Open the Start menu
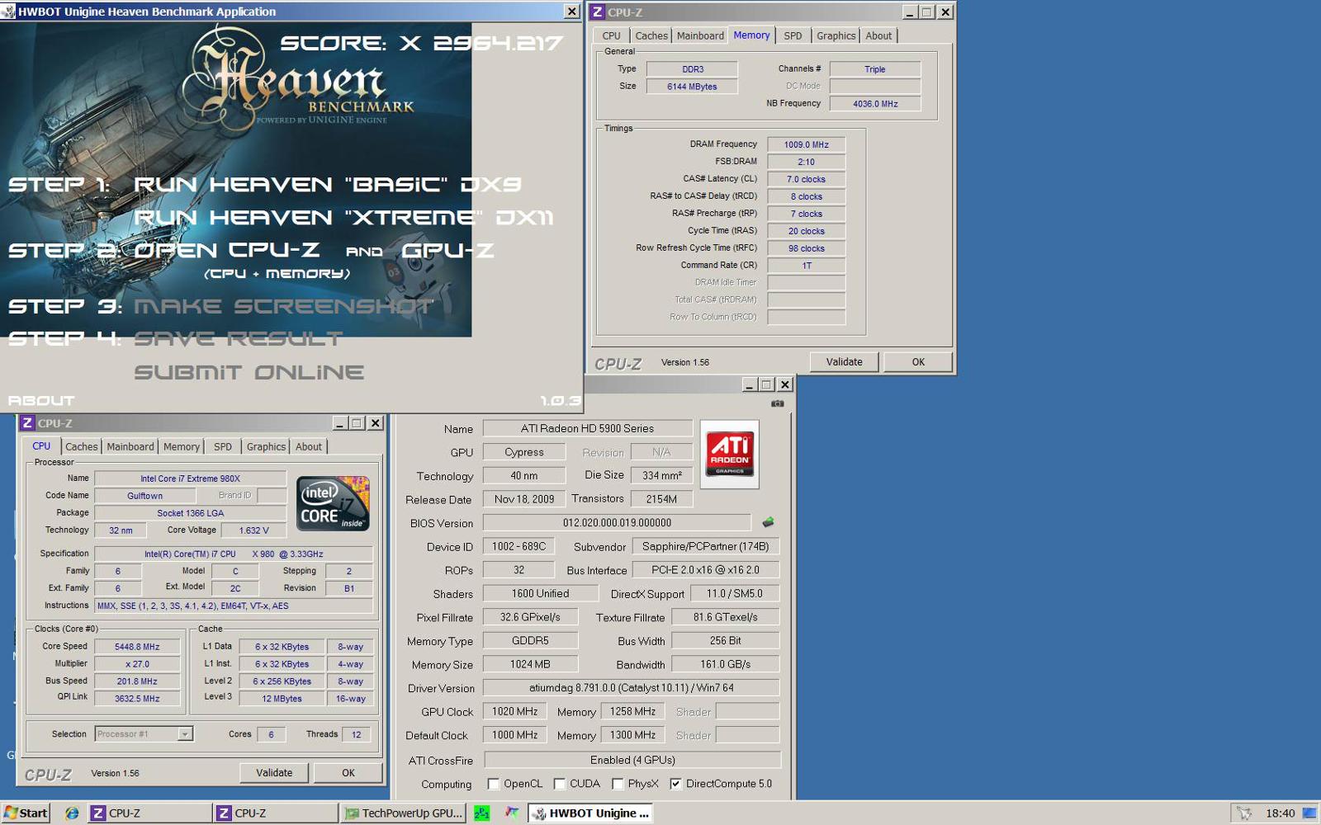Screen dimensions: 1321x825 pos(26,813)
